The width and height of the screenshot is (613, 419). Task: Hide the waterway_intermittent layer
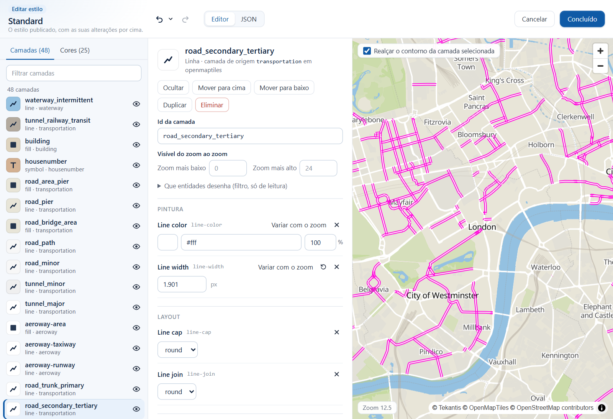(136, 104)
